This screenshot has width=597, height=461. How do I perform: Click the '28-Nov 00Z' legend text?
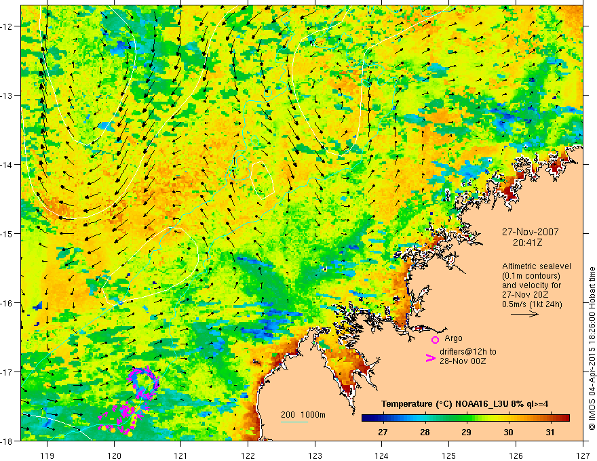point(463,361)
